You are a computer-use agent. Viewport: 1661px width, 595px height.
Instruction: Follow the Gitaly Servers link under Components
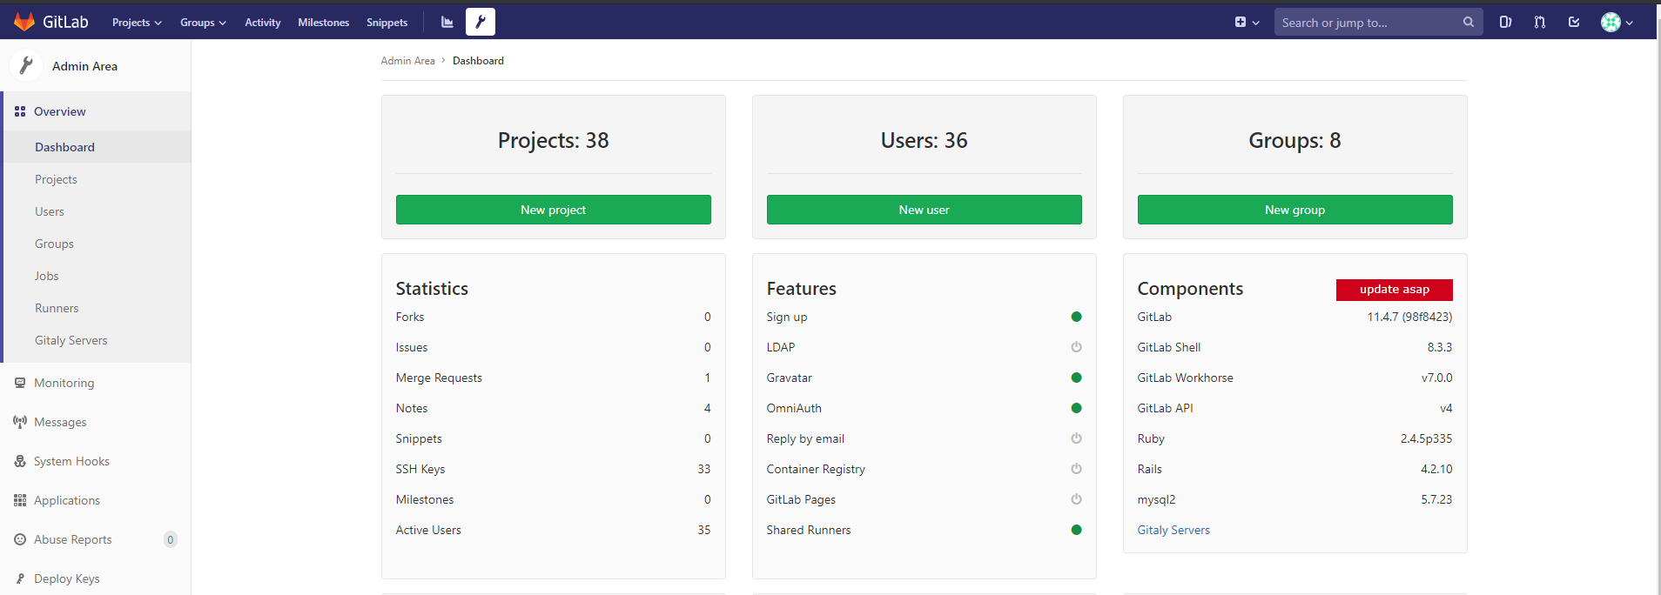1173,530
